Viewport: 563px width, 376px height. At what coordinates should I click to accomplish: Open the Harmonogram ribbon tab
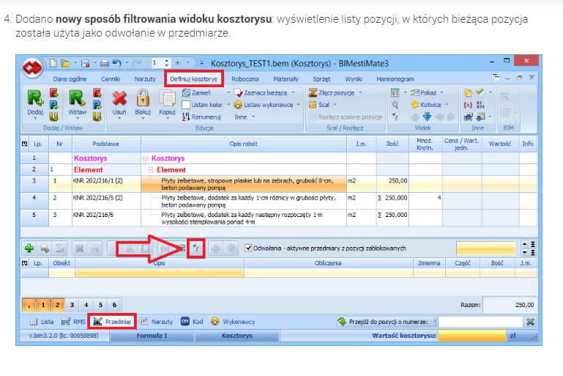click(x=395, y=78)
